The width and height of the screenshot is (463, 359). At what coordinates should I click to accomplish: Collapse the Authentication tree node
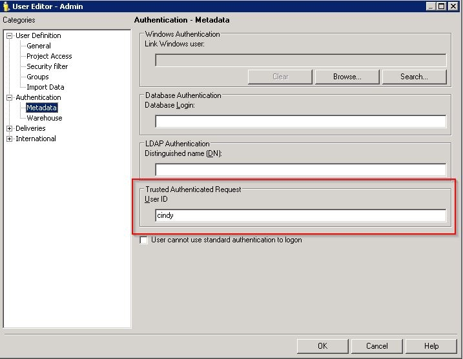click(x=10, y=97)
